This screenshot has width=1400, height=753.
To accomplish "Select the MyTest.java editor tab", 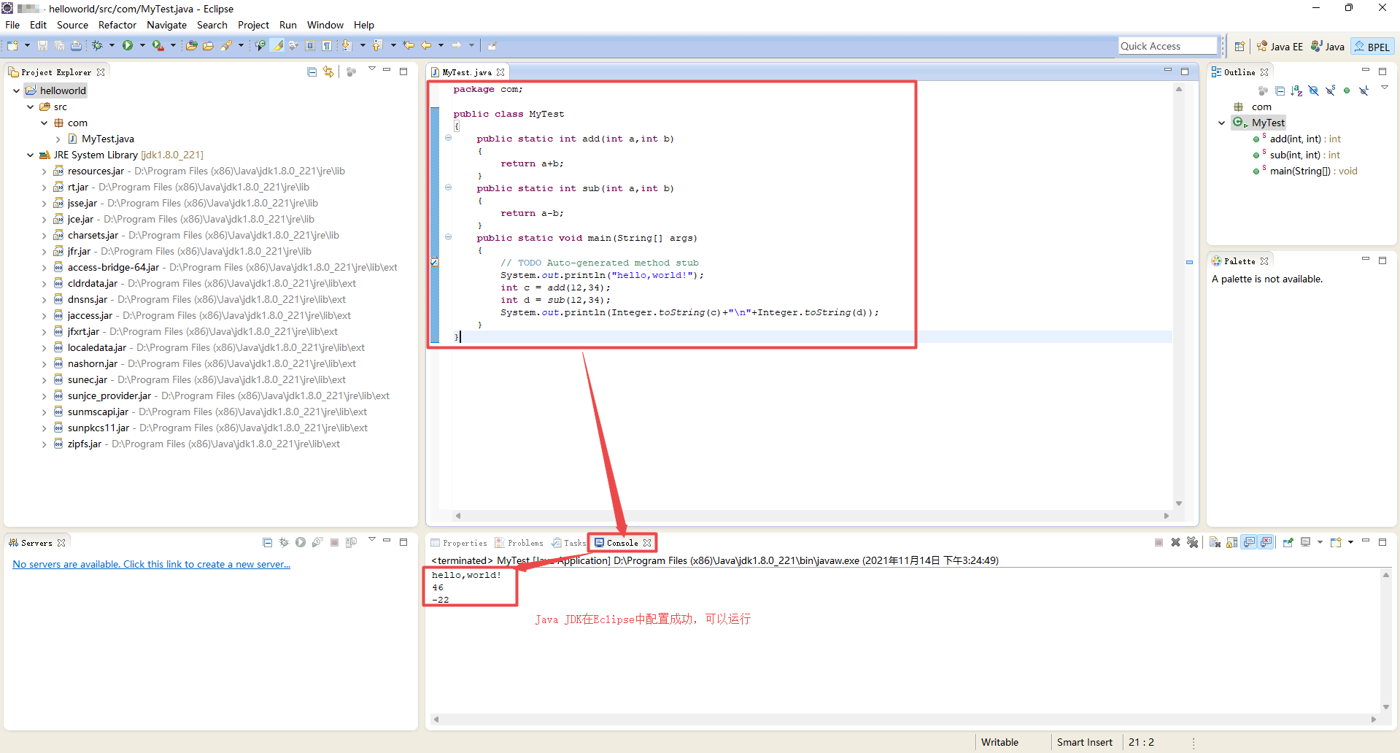I will tap(467, 72).
